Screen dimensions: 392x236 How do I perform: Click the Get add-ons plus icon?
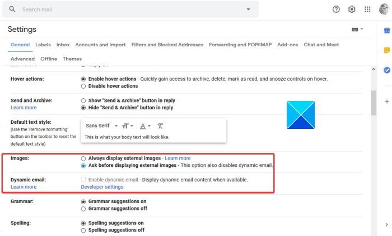coord(387,102)
